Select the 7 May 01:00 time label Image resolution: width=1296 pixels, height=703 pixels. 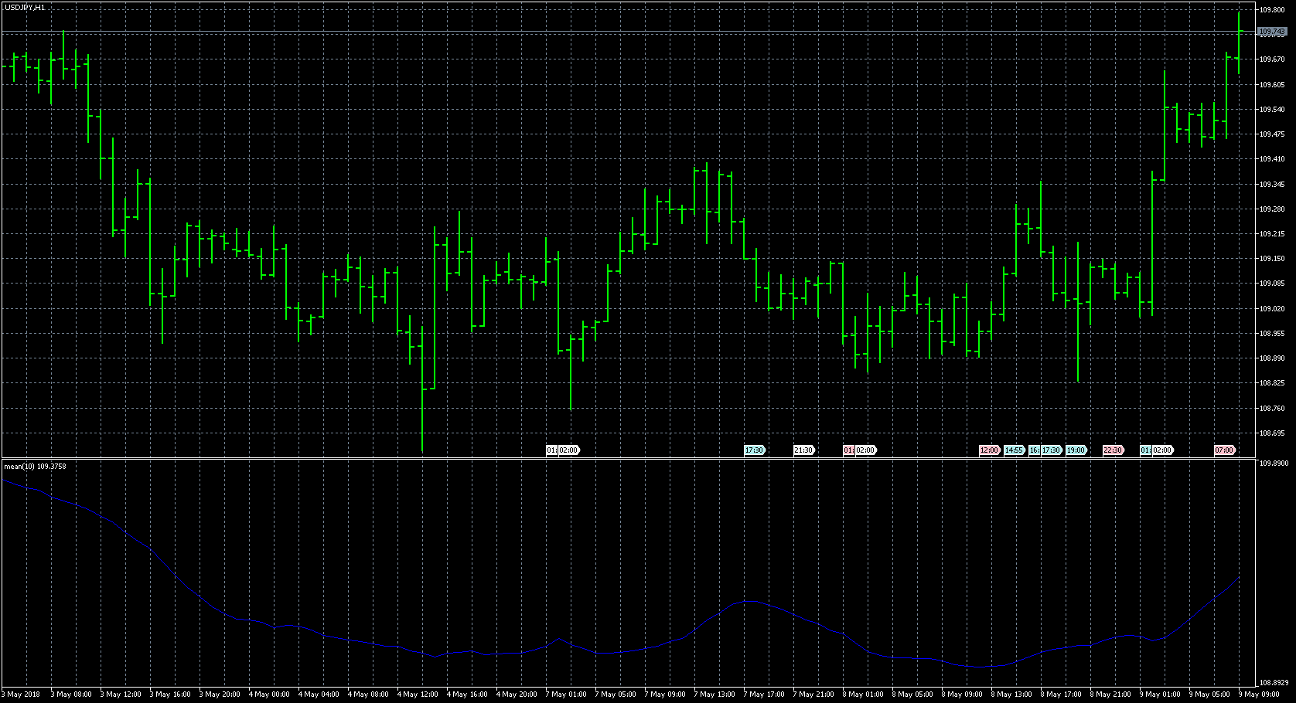pyautogui.click(x=566, y=695)
